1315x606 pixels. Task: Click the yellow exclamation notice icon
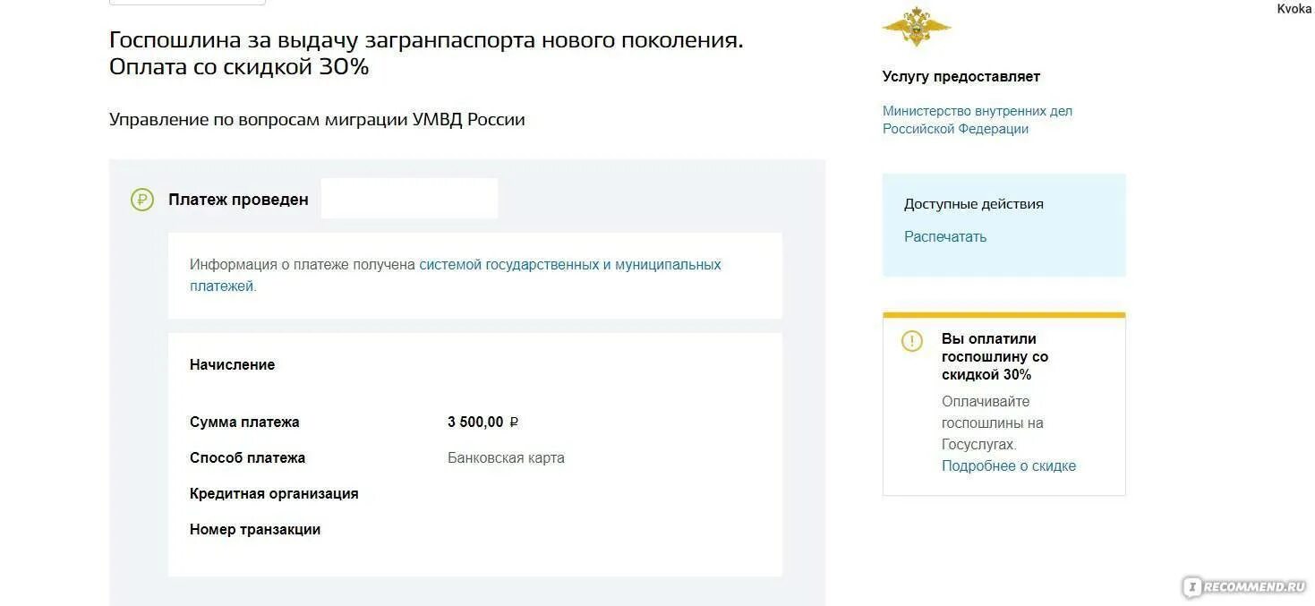point(911,341)
